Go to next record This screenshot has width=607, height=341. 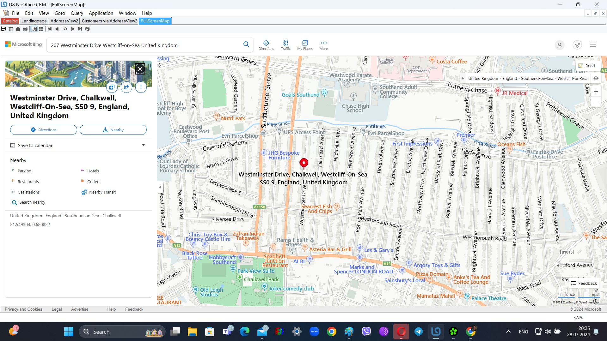point(73,29)
